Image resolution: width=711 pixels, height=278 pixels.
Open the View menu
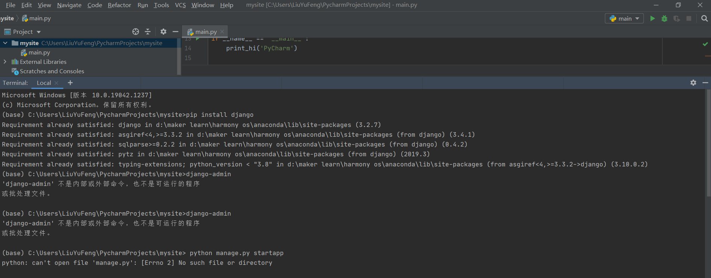(44, 5)
